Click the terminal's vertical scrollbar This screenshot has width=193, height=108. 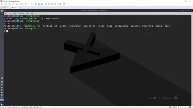pos(192,60)
